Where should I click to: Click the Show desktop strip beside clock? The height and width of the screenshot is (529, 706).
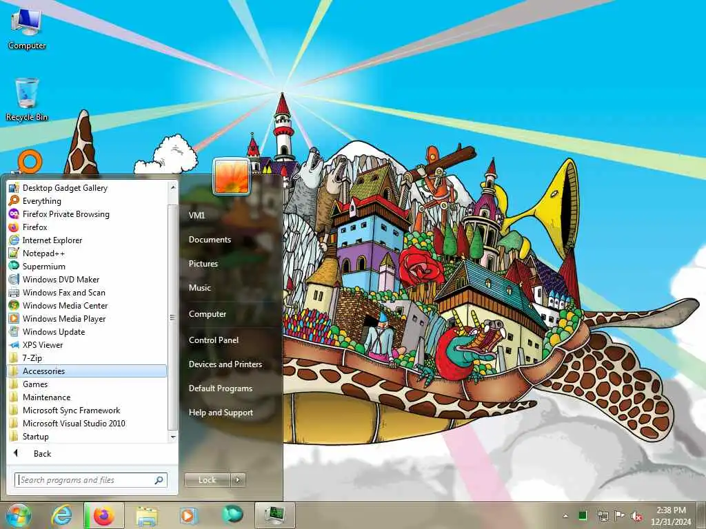click(701, 515)
